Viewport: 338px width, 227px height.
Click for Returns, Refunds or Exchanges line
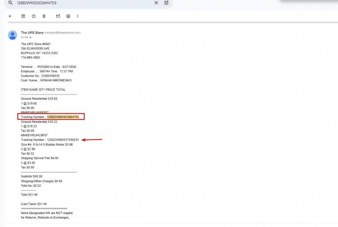45,218
